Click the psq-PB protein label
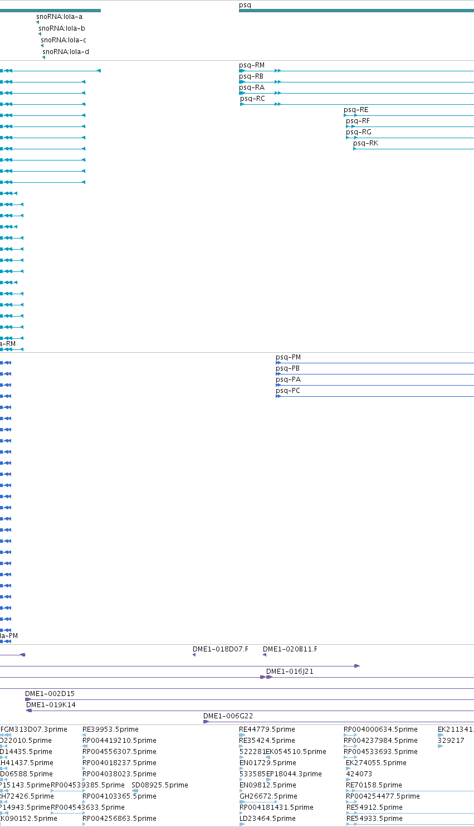Viewport: 474px width, 827px height. coord(288,368)
